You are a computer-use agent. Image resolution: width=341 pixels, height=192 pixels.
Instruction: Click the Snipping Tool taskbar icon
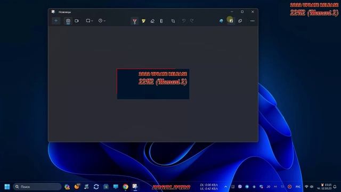(135, 187)
